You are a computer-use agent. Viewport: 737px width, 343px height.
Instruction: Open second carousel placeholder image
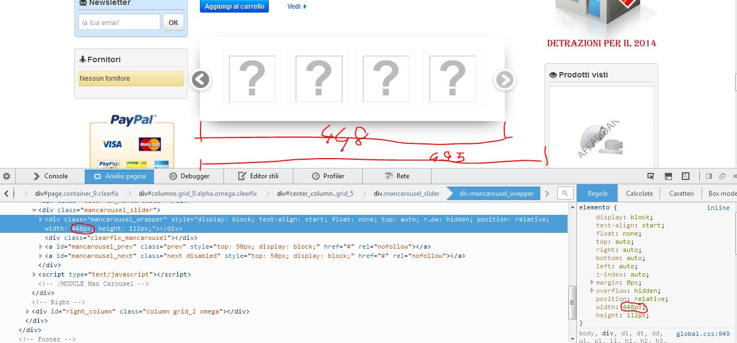click(x=319, y=79)
